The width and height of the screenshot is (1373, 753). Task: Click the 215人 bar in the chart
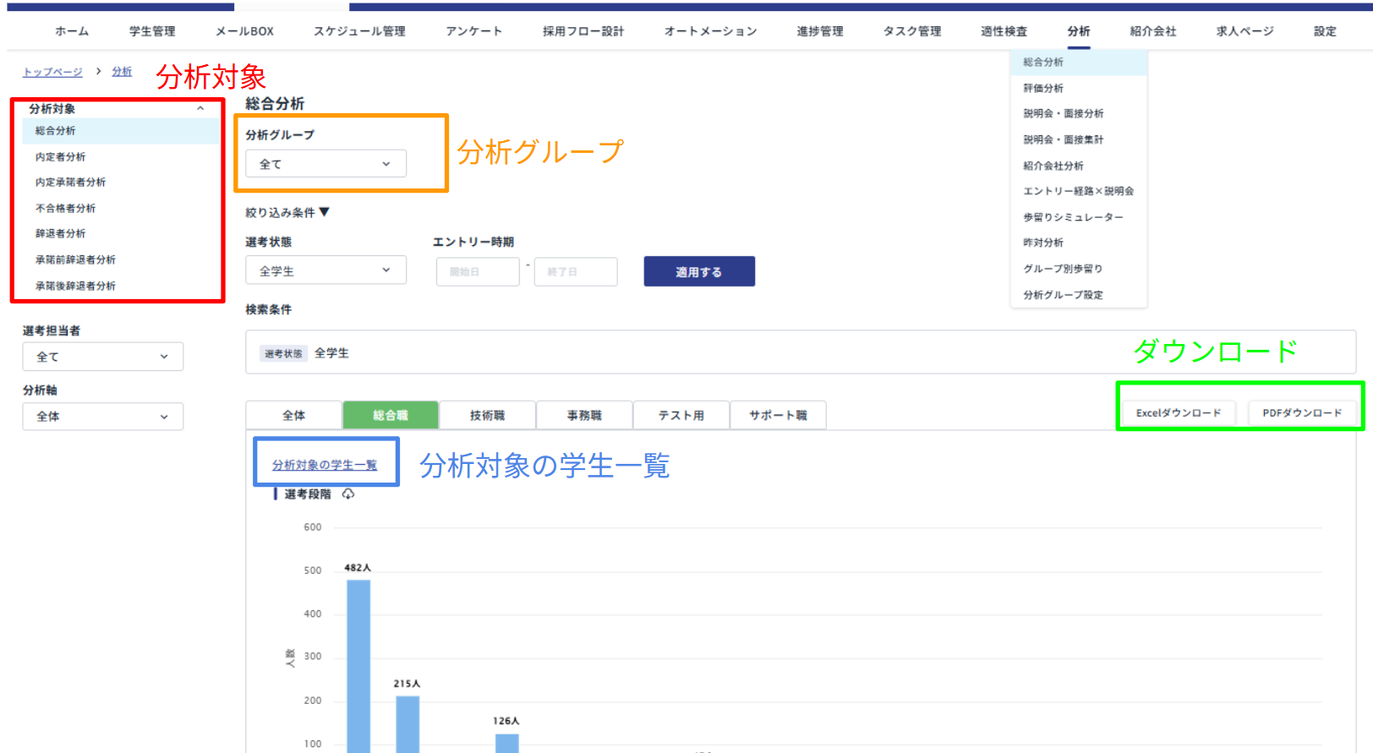click(x=408, y=724)
